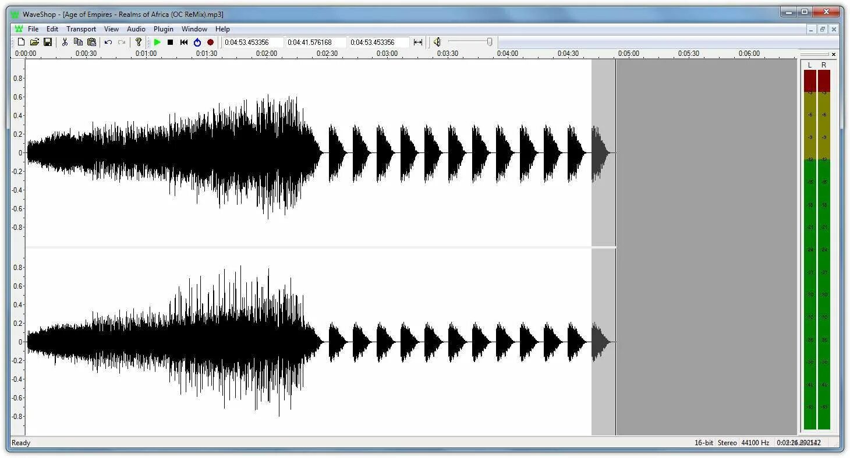
Task: Open an audio file with folder icon
Action: click(34, 42)
